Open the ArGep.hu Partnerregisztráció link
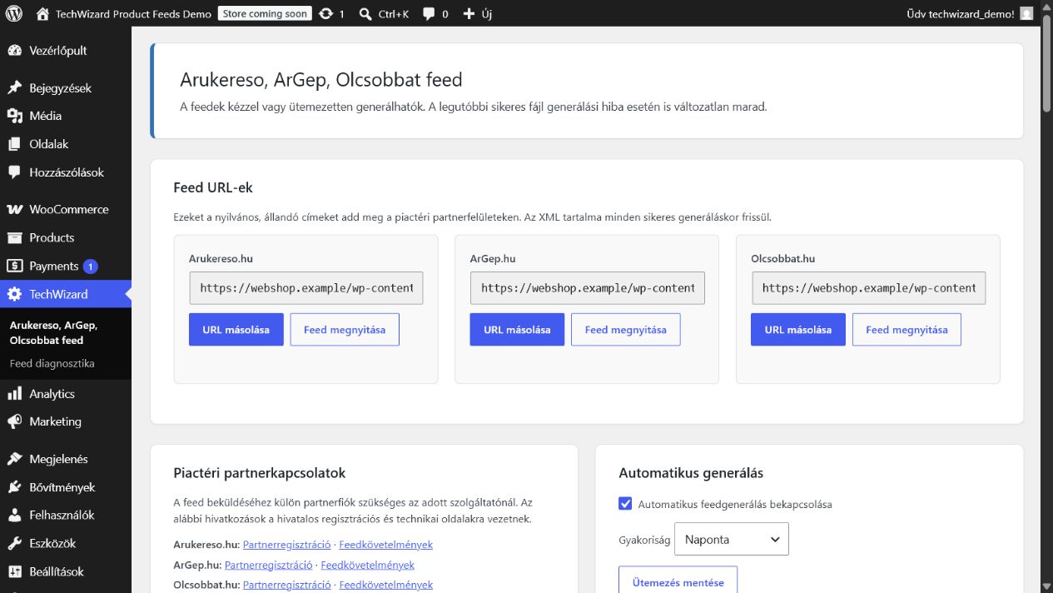Screen dimensions: 1053x593 pos(269,565)
